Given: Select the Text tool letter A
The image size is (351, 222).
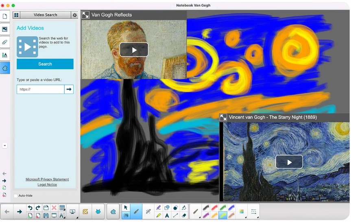Looking at the screenshot, I should (x=167, y=216).
